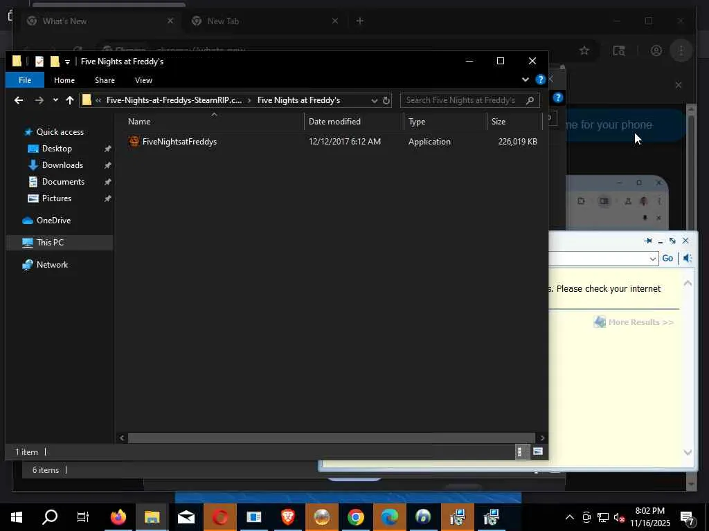Open a new Chrome tab with plus
Screen dimensions: 709x531
[359, 21]
